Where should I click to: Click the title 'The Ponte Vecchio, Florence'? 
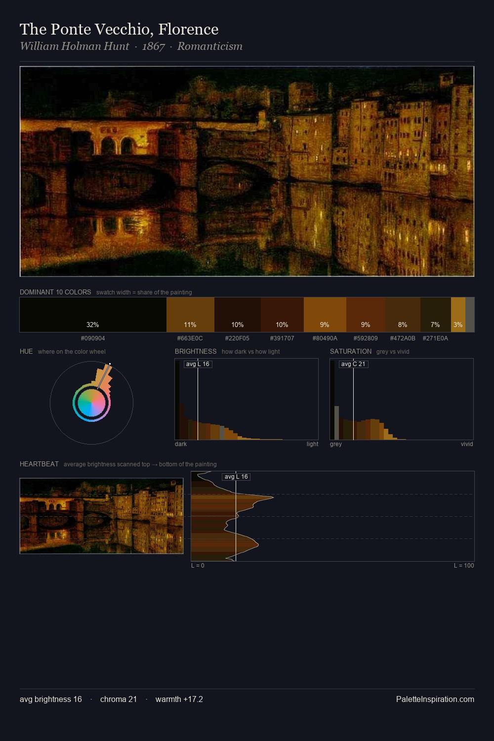coord(119,29)
